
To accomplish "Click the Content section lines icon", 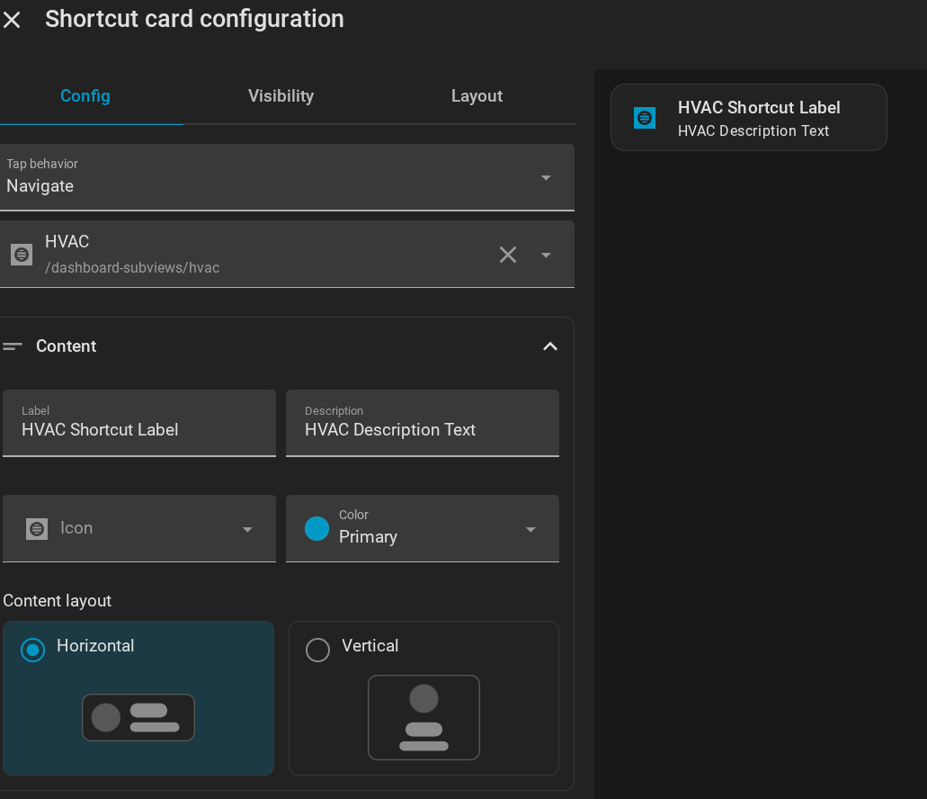I will [13, 346].
